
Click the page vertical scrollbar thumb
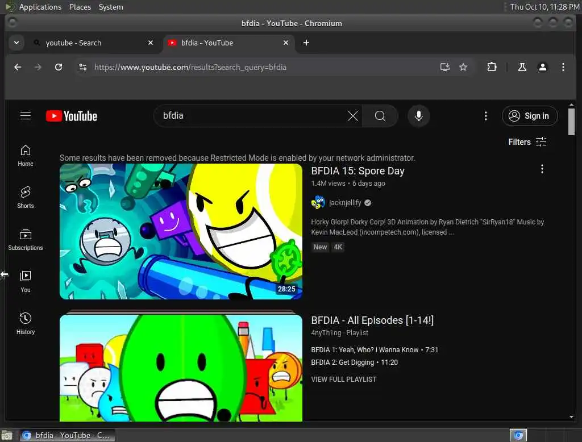pyautogui.click(x=571, y=122)
